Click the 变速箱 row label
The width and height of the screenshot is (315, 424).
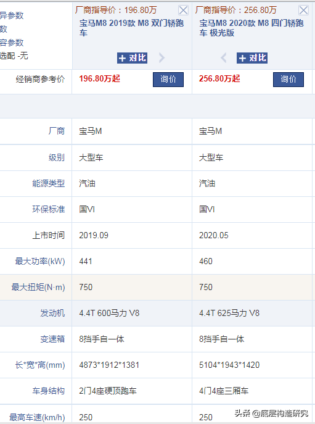tap(52, 339)
